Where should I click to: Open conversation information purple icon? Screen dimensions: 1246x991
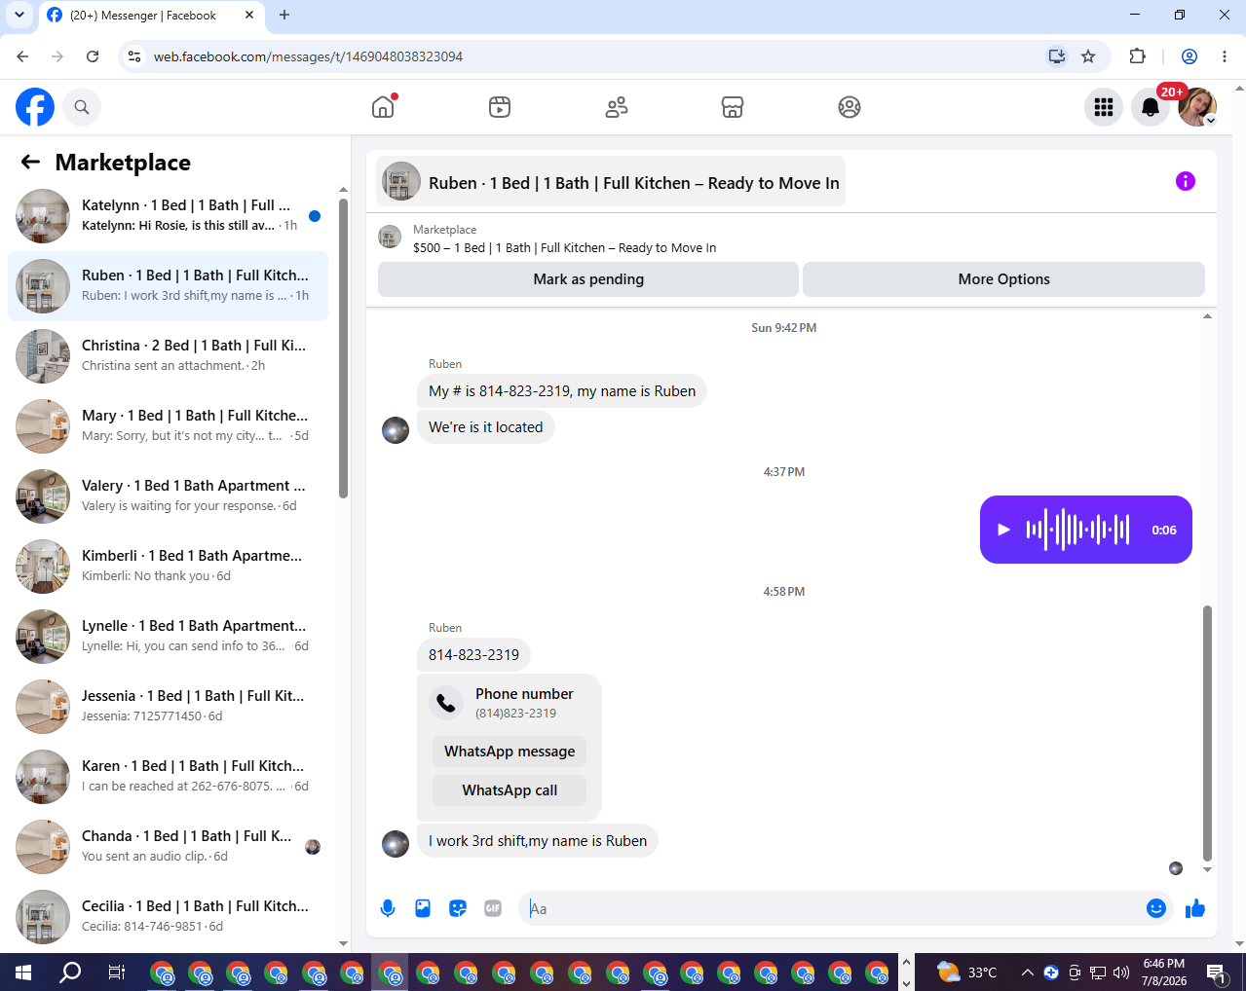click(x=1186, y=181)
